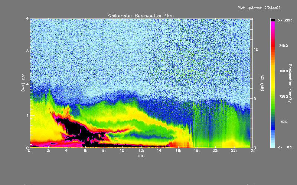Click the '3' tick on the km axis
The height and width of the screenshot is (185, 297).
point(27,51)
